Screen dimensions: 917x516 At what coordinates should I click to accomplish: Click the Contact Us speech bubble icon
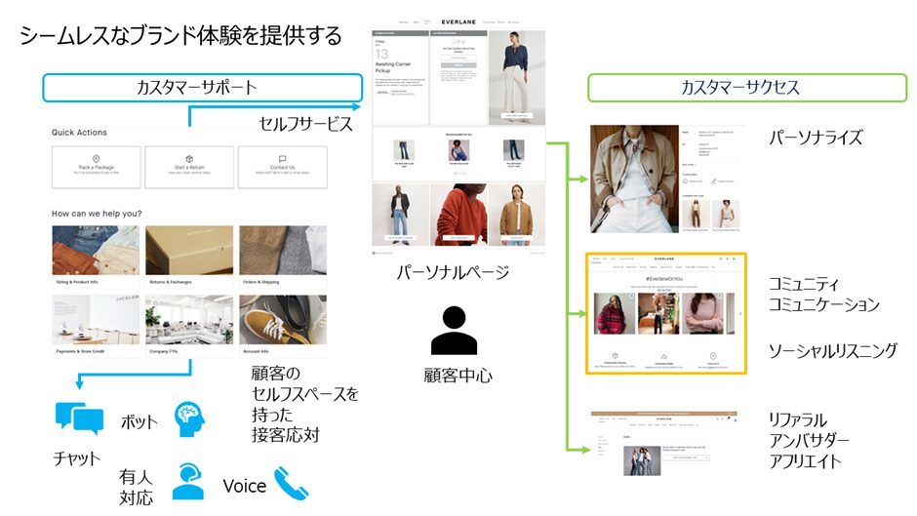click(282, 158)
